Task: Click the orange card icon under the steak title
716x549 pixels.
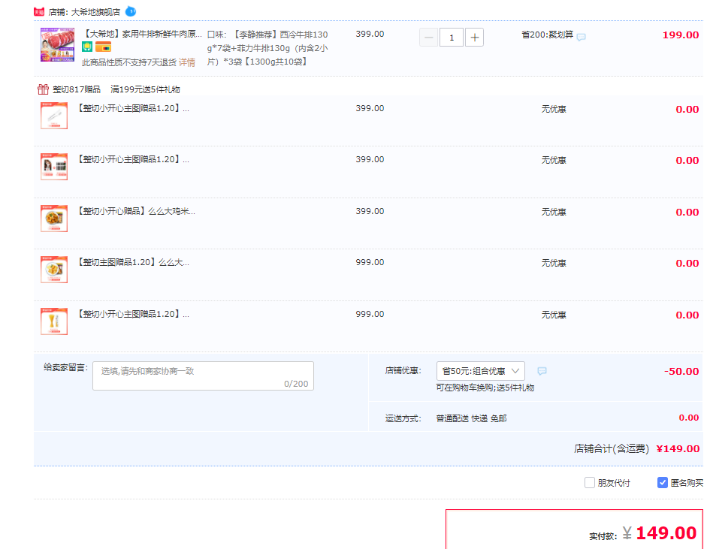Action: pyautogui.click(x=103, y=47)
